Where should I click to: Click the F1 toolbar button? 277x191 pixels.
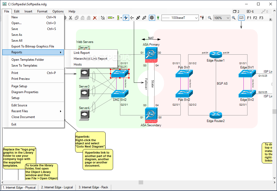point(249,18)
